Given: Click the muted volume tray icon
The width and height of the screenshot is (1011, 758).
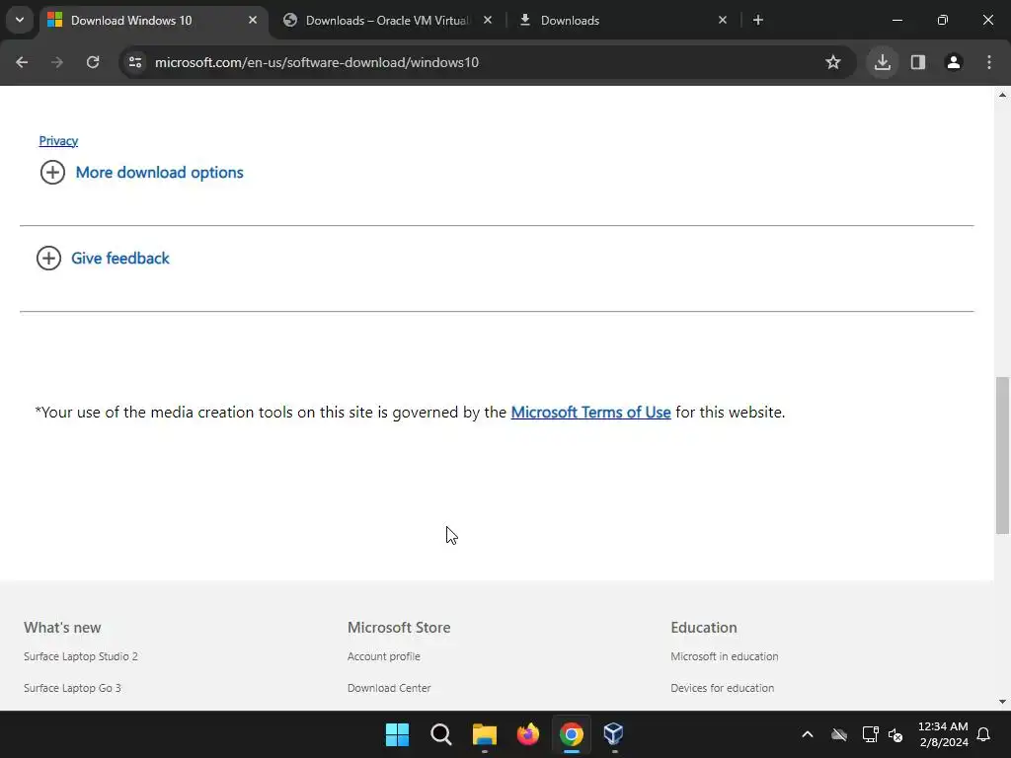Looking at the screenshot, I should click(895, 734).
